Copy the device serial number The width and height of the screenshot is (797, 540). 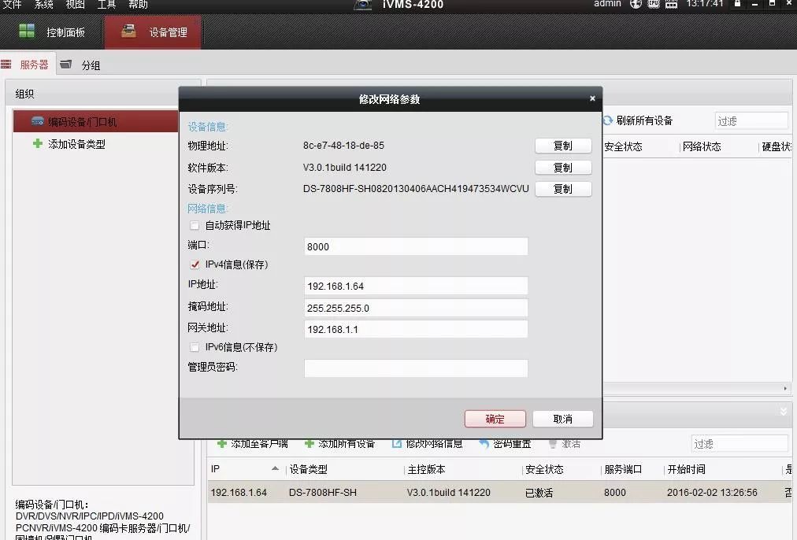(x=563, y=189)
